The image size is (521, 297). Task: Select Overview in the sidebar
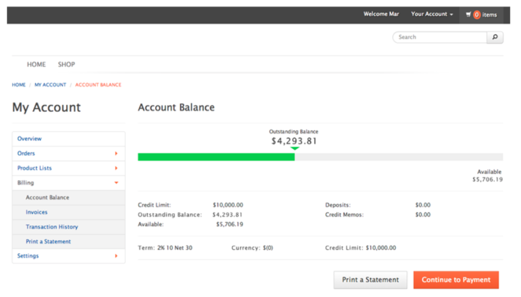(30, 139)
